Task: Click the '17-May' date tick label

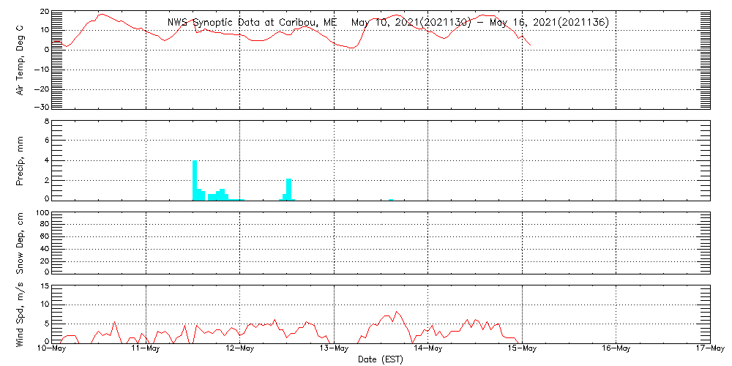Action: [710, 350]
